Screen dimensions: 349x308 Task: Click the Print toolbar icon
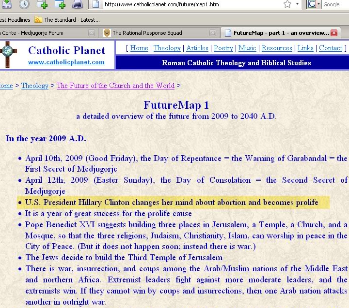(78, 4)
